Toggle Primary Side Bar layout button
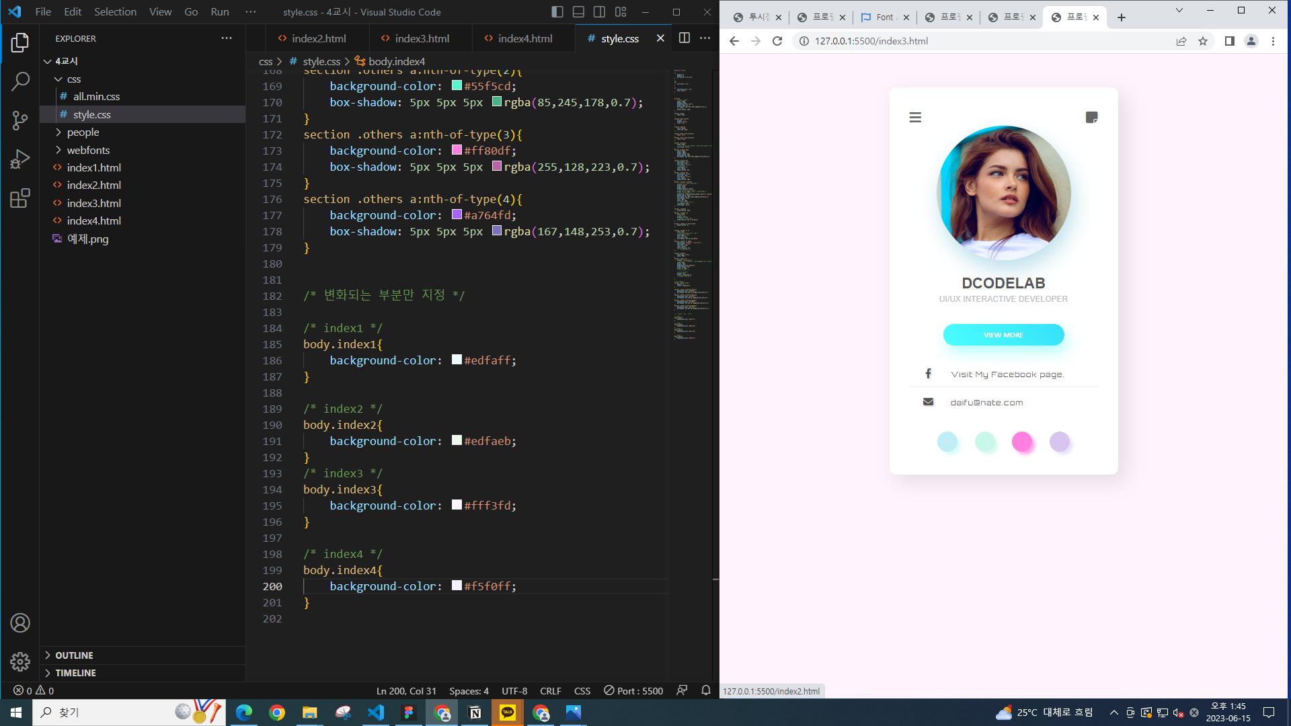 [557, 12]
